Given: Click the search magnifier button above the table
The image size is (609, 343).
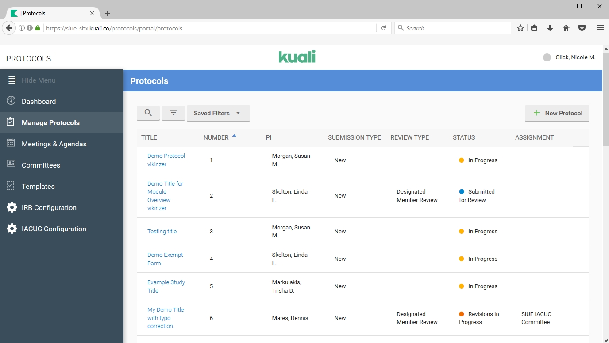Looking at the screenshot, I should point(148,113).
